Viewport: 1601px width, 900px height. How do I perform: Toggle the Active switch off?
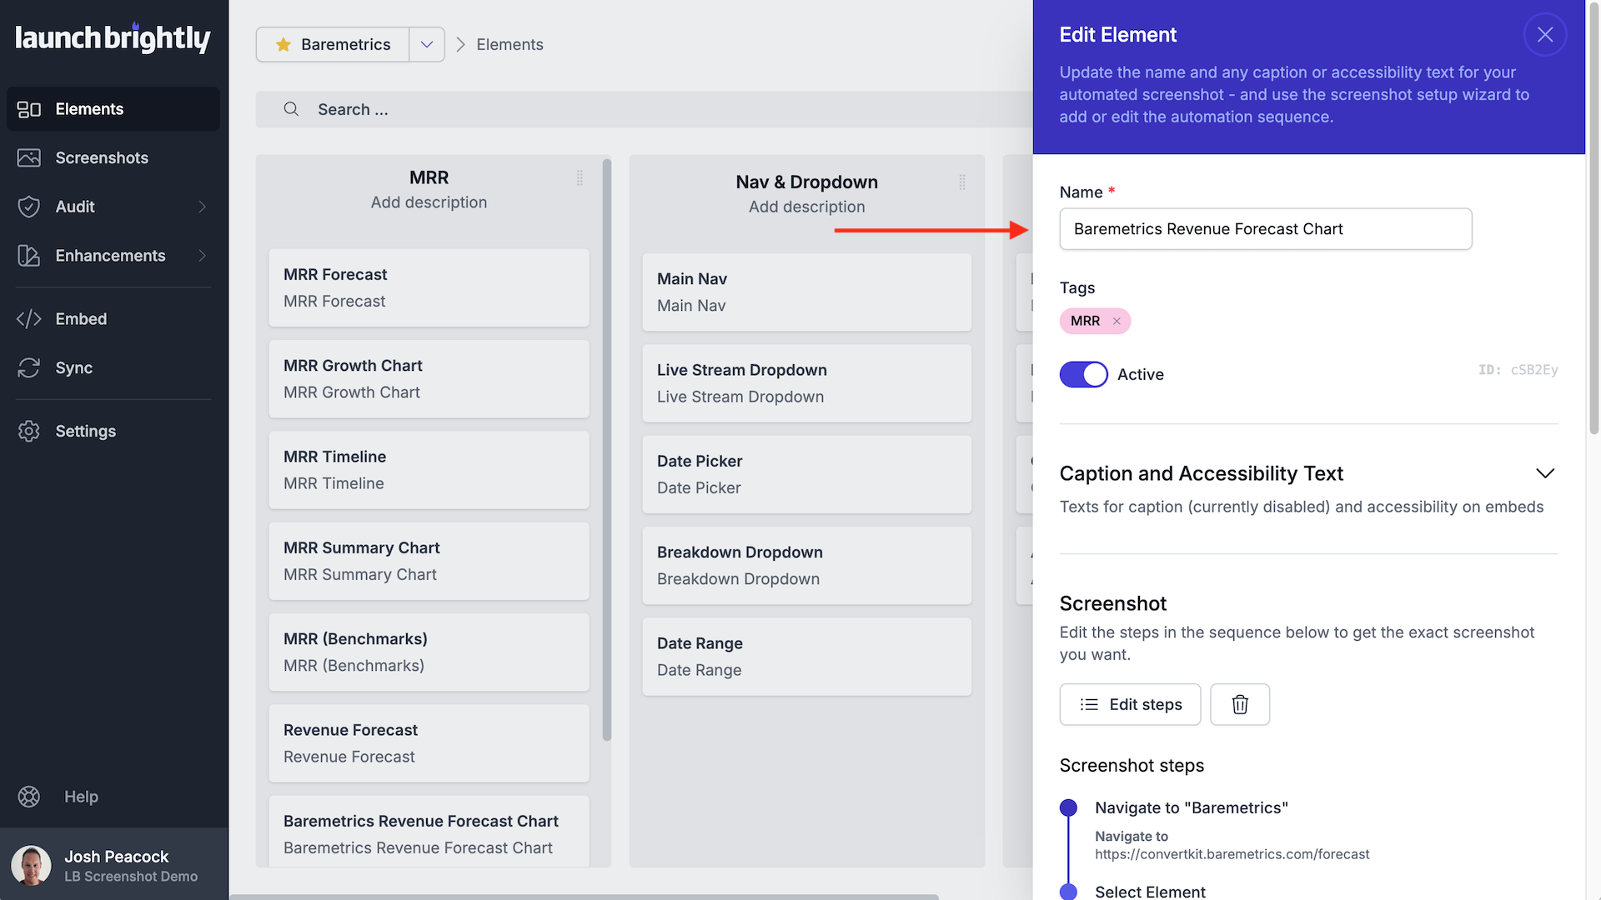click(x=1083, y=374)
